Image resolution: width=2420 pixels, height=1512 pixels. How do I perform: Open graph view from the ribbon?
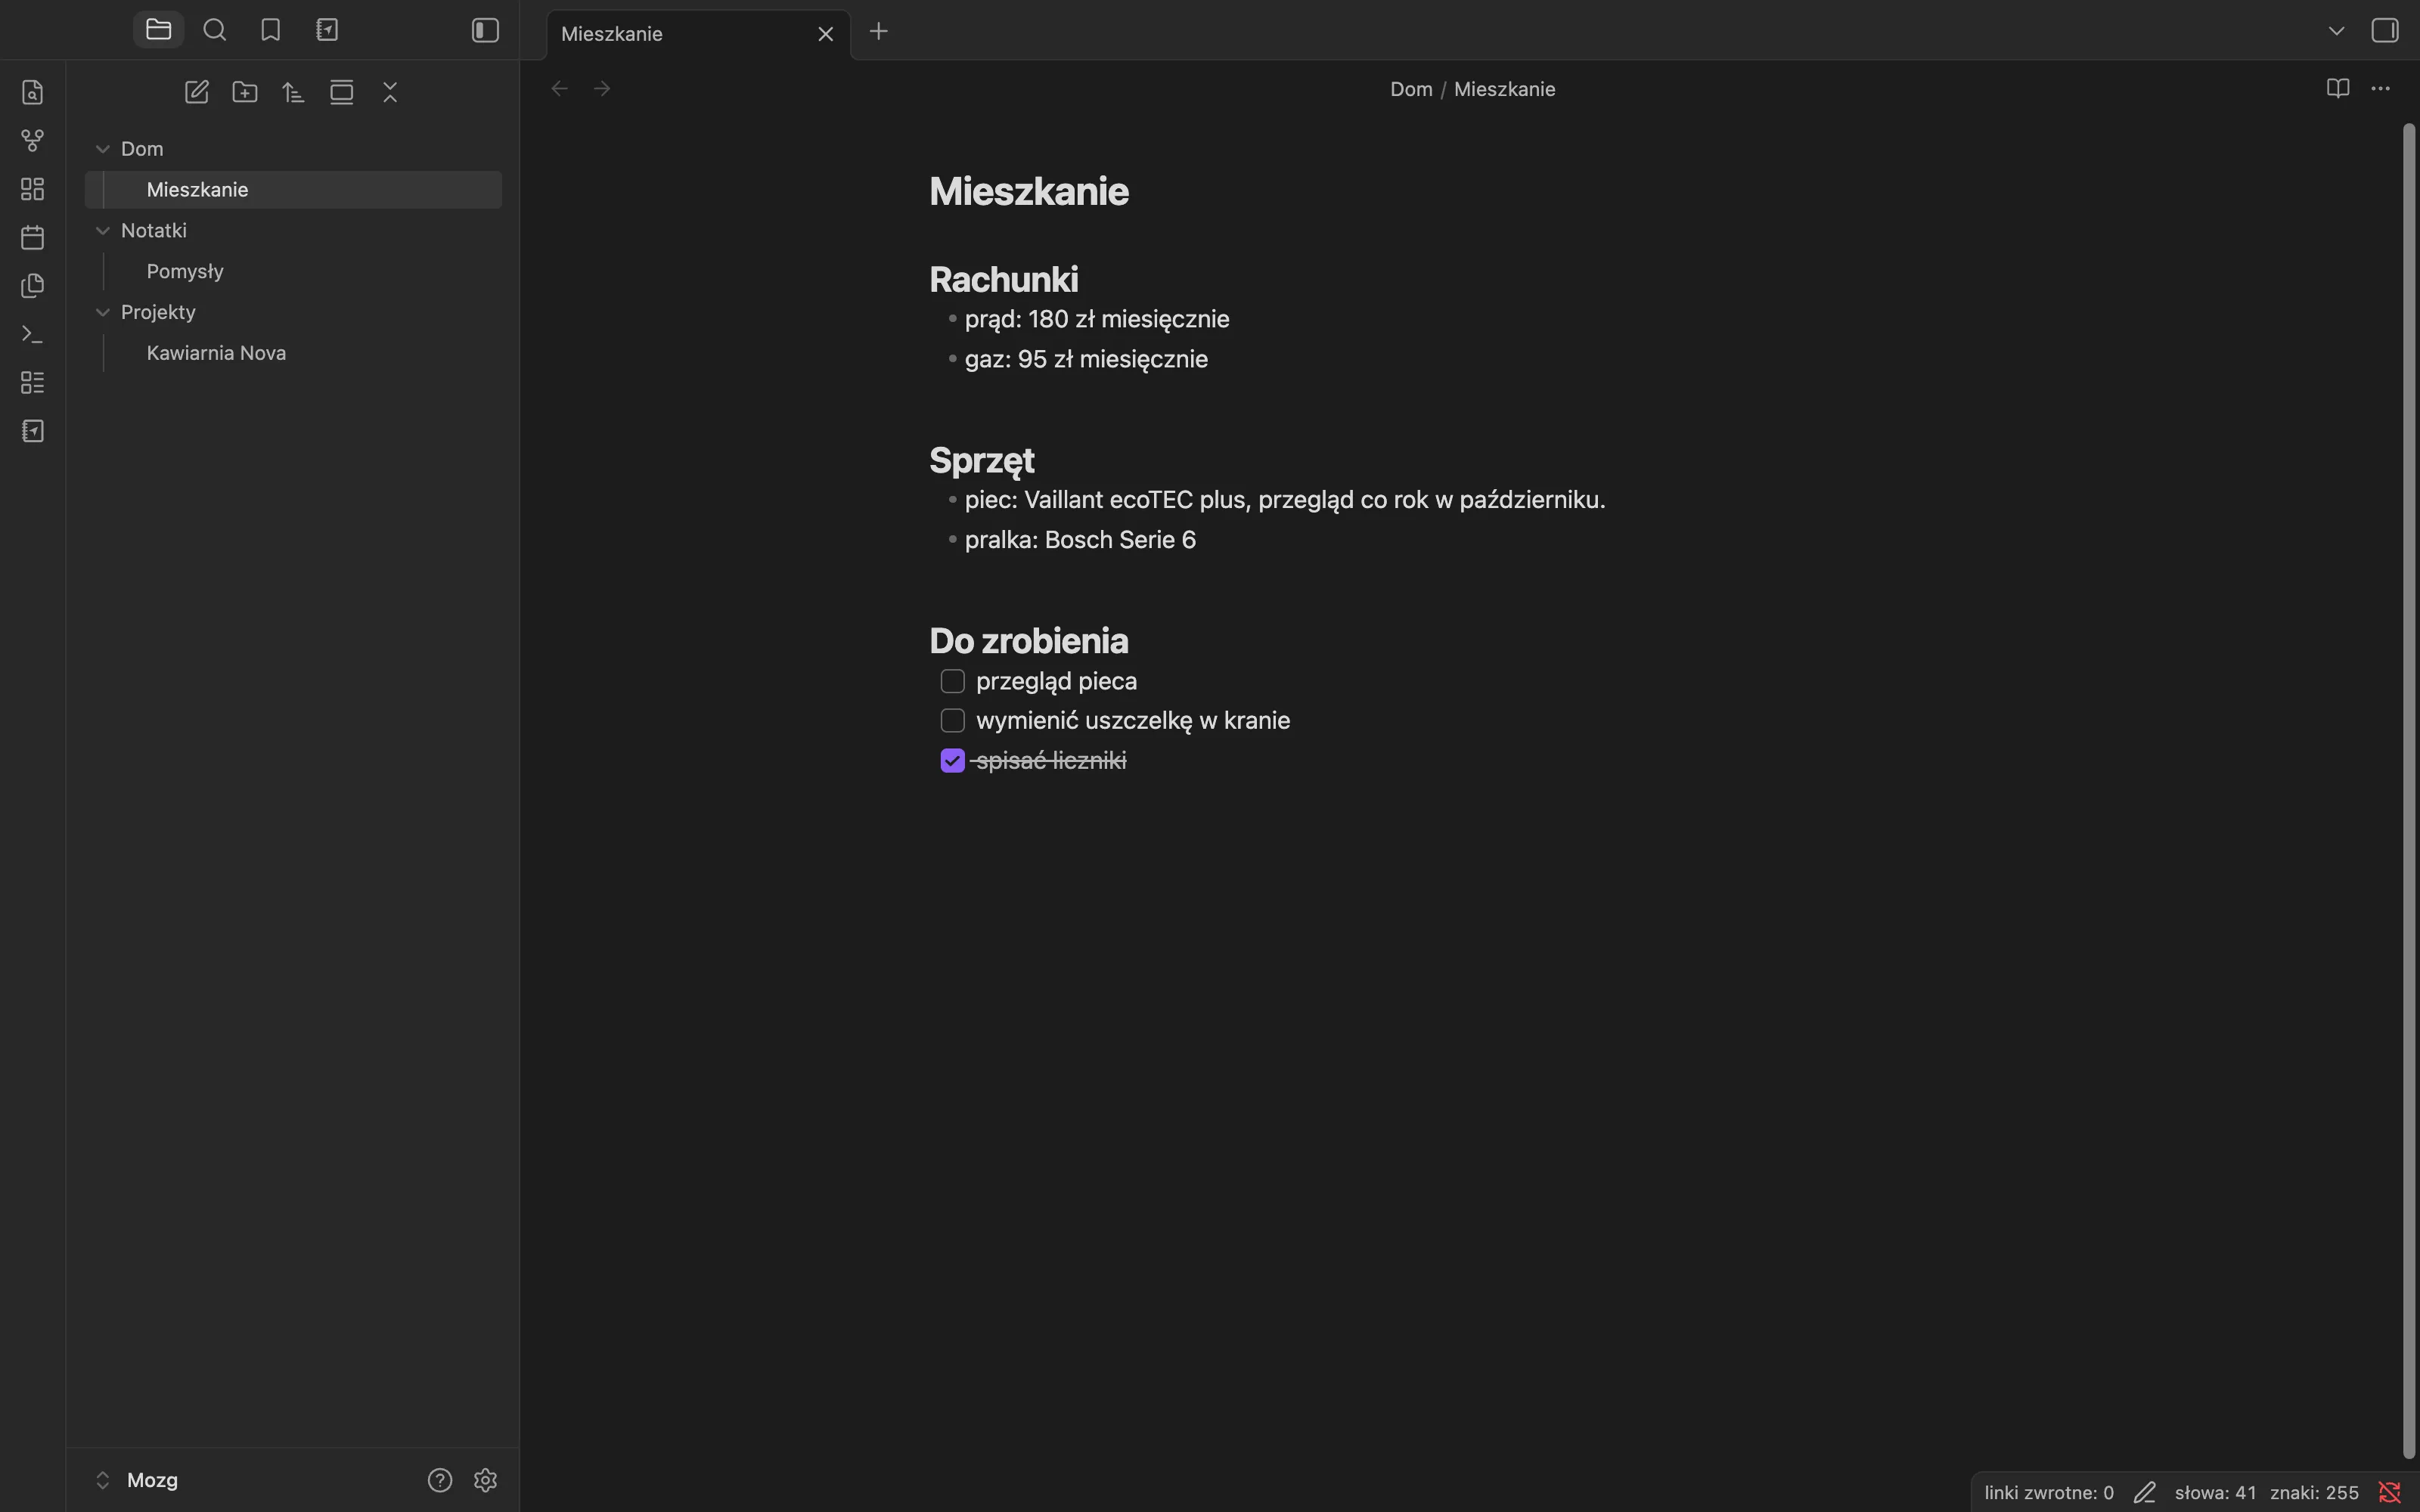point(33,141)
